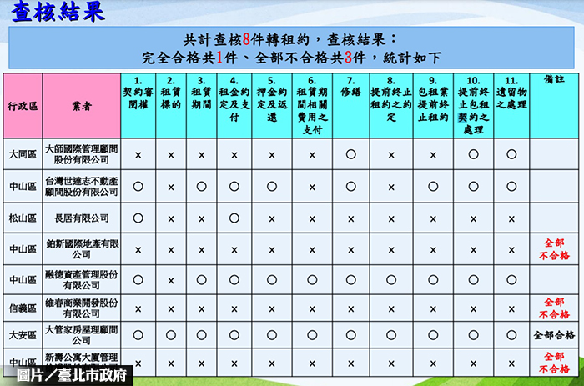The image size is (584, 386).
Task: Click the 松山區 district cell
Action: (23, 218)
